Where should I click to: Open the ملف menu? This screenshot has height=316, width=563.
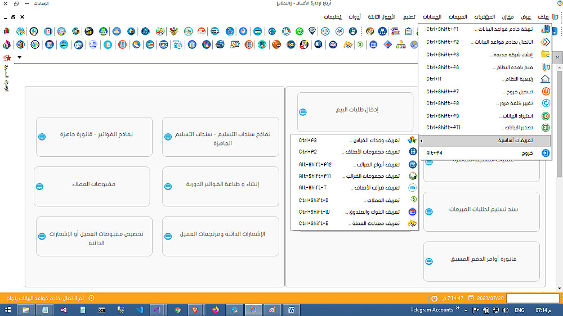point(543,17)
